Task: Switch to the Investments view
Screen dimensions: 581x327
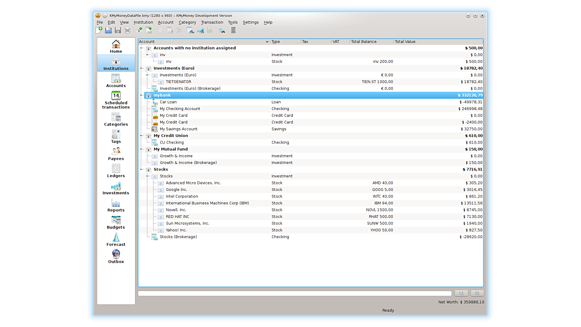Action: [x=116, y=188]
